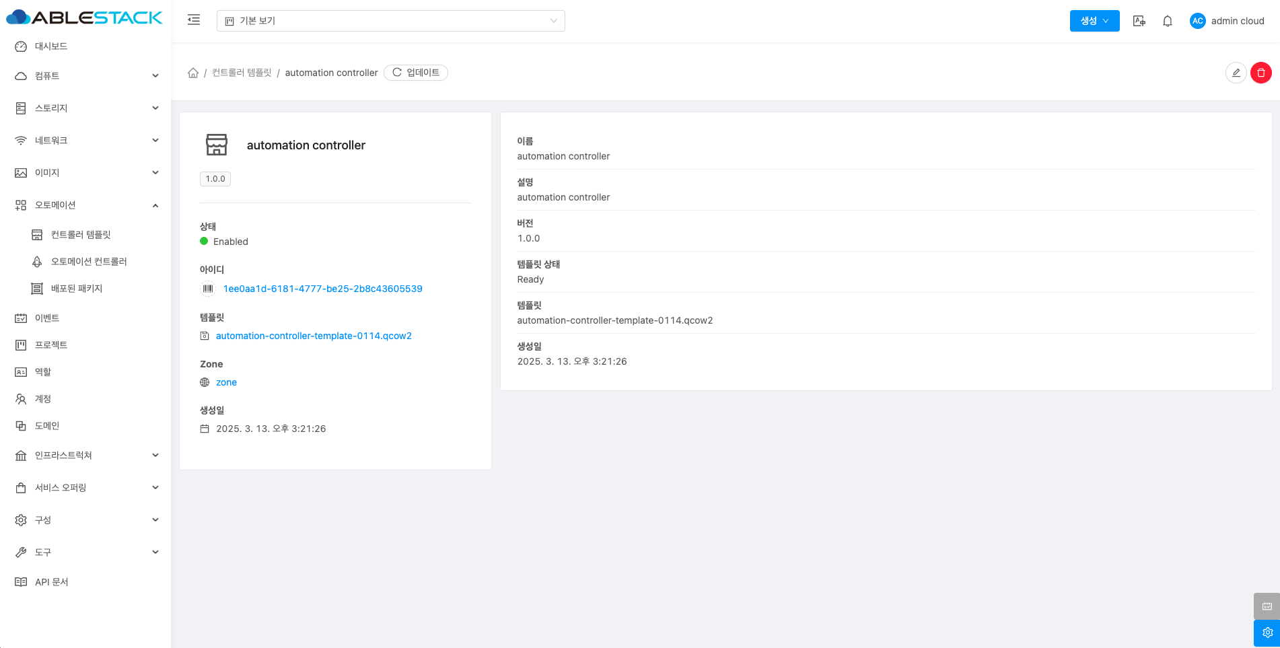Image resolution: width=1280 pixels, height=648 pixels.
Task: Open 계정 in the sidebar
Action: tap(85, 399)
